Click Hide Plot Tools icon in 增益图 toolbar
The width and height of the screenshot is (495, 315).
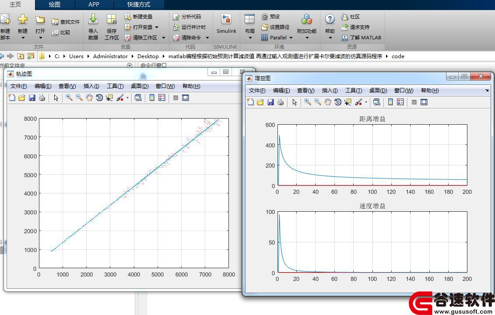(414, 102)
